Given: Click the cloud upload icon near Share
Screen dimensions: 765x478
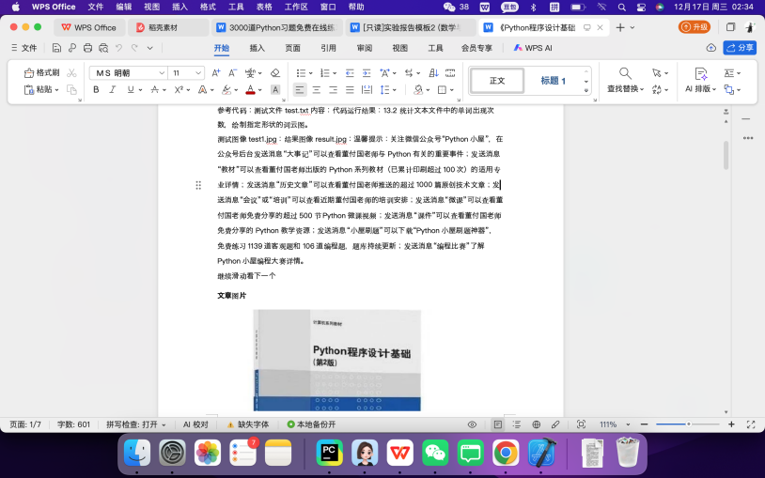Looking at the screenshot, I should click(x=710, y=48).
